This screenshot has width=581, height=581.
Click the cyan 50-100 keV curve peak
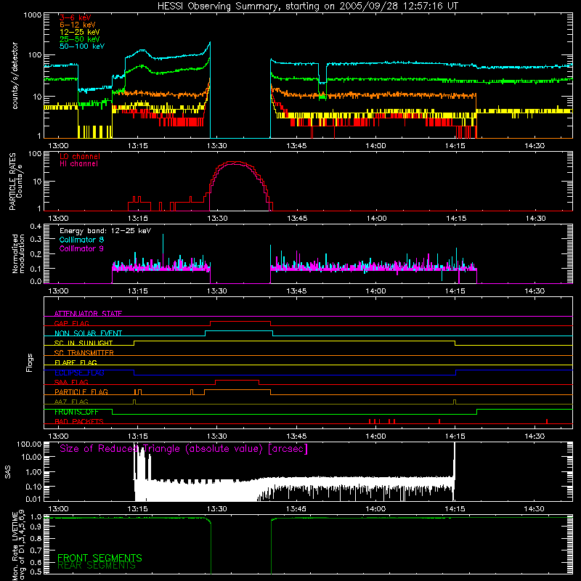210,43
